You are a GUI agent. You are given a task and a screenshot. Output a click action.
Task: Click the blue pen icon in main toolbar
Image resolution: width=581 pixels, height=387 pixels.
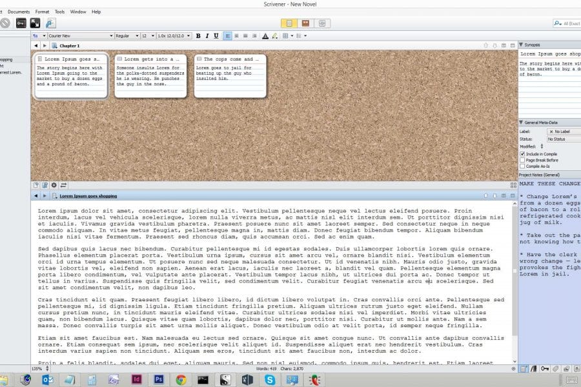tap(50, 23)
